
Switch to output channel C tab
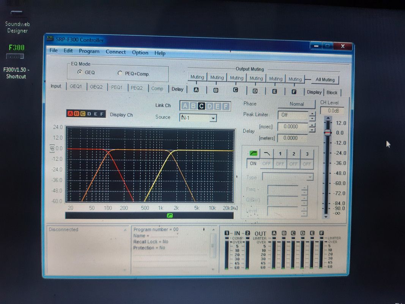coord(235,90)
